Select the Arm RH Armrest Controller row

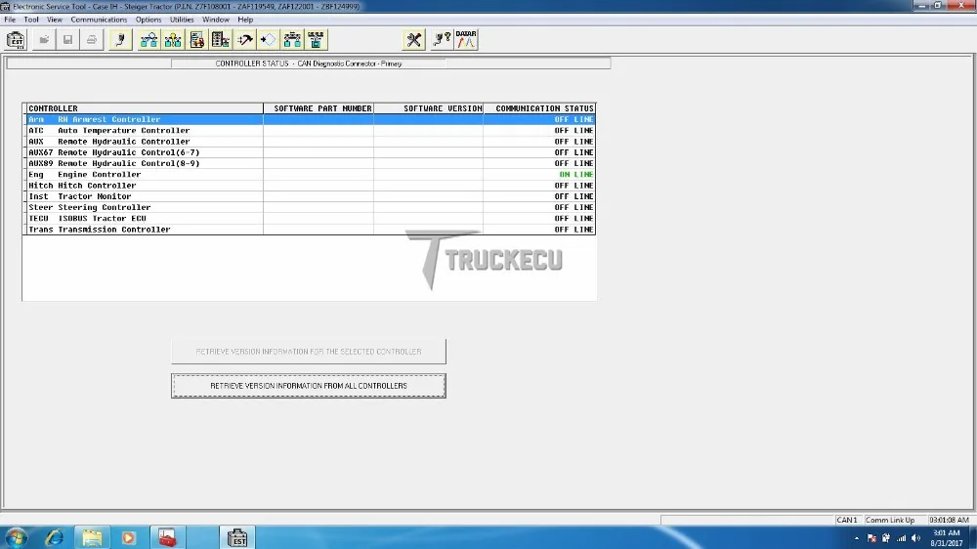(310, 119)
